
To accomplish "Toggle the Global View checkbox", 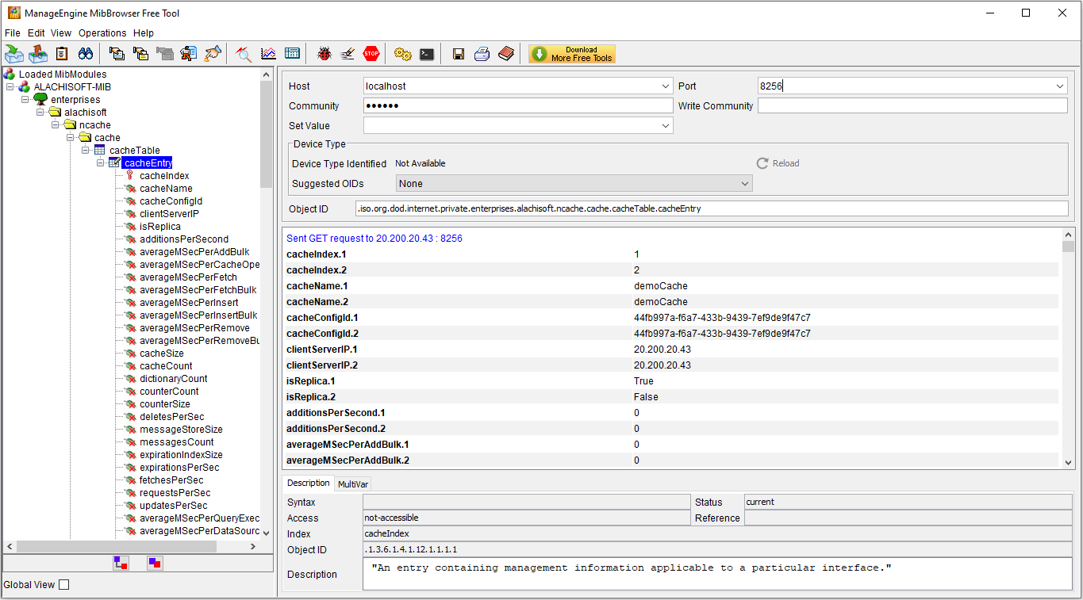I will point(64,585).
